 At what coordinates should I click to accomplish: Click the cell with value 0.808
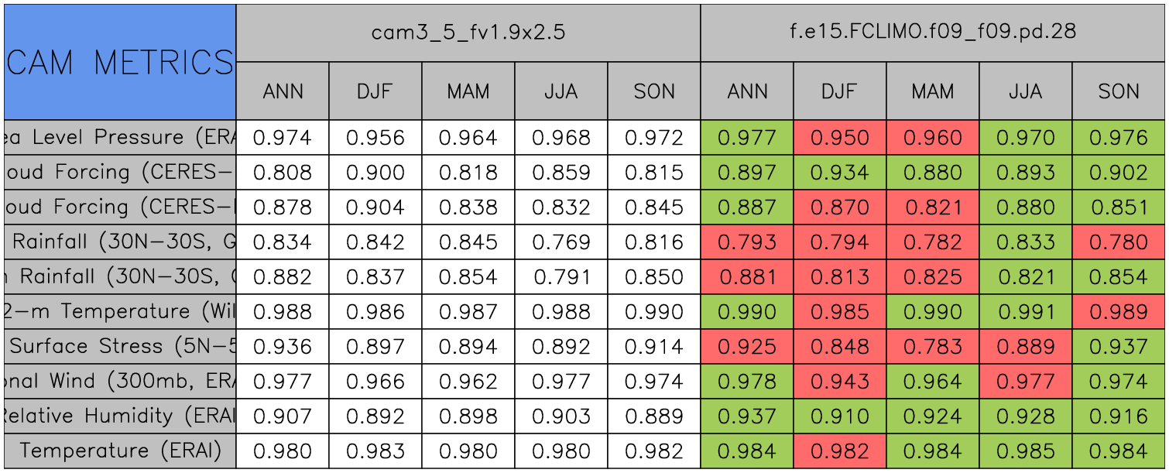283,173
